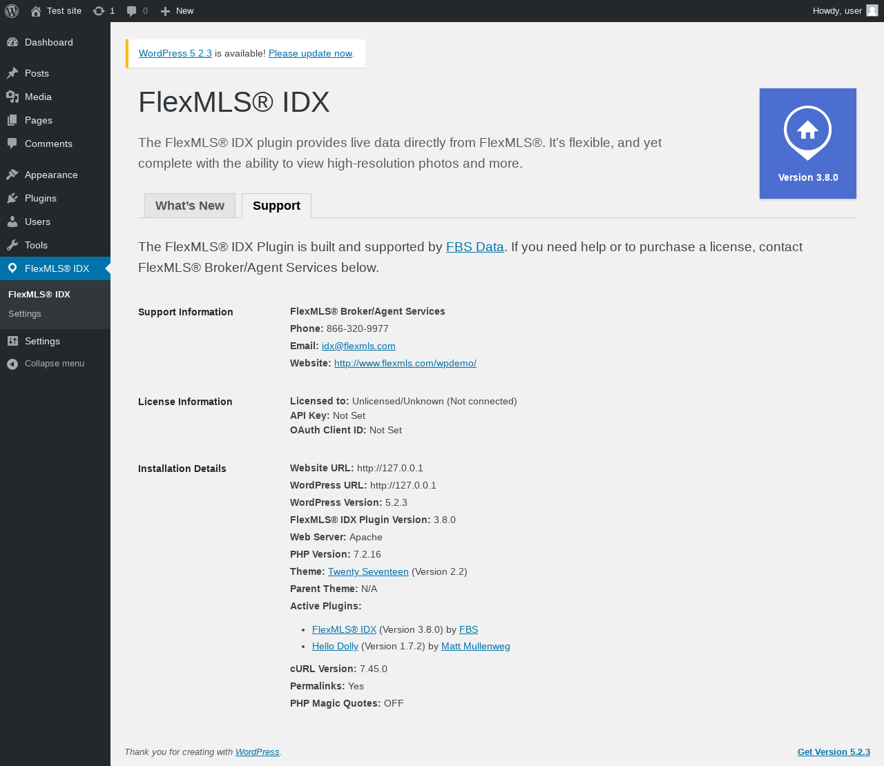The height and width of the screenshot is (766, 884).
Task: Click Get Version 5.2.3 footer link
Action: tap(834, 752)
